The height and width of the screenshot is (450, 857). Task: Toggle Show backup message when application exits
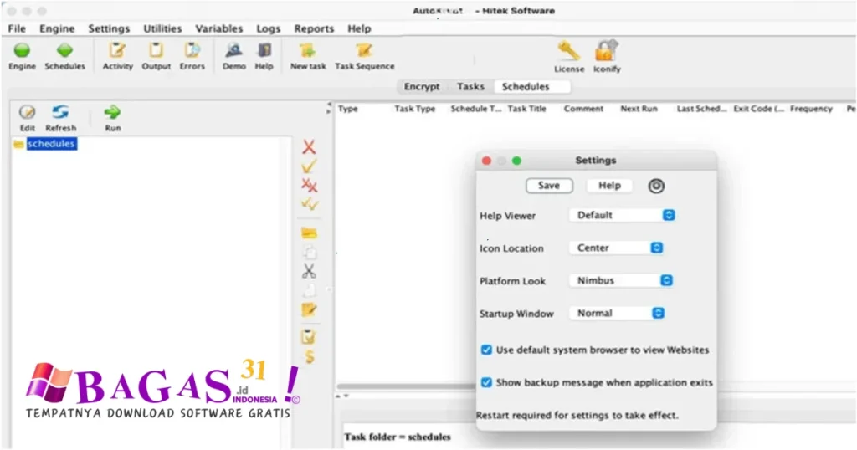(x=486, y=383)
